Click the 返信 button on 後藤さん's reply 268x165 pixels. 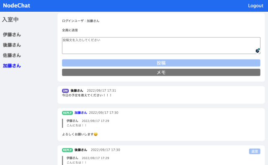255,151
